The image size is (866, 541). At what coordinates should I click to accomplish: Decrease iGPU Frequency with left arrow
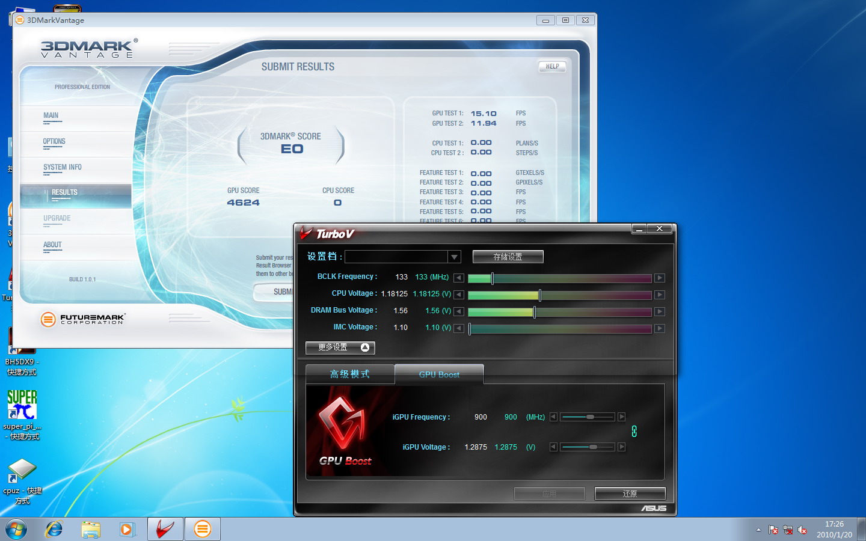[x=553, y=417]
